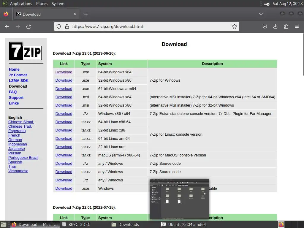Click the shield tracking protection icon
This screenshot has width=304, height=228.
point(59,26)
